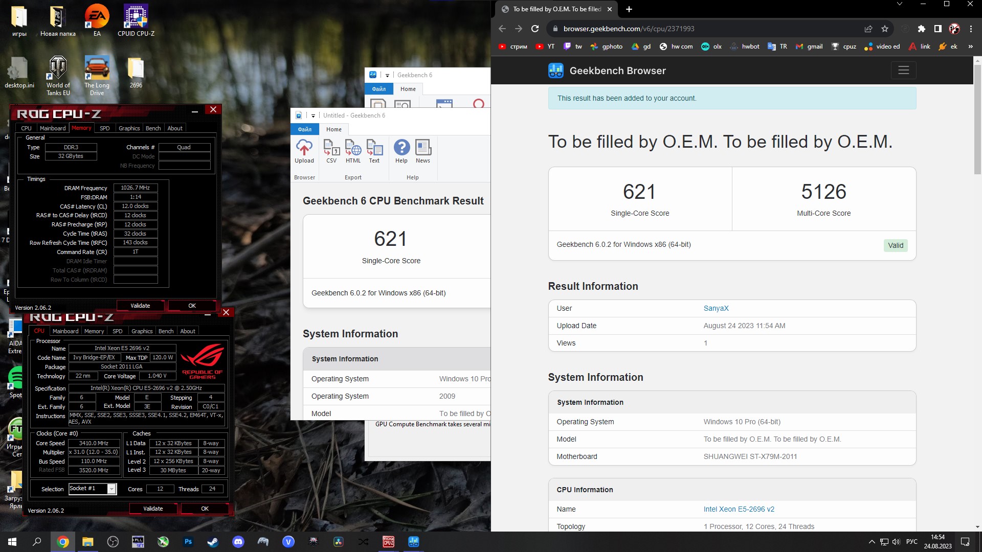Select Home tab in Untitled Geekbench 6 window
Image resolution: width=982 pixels, height=552 pixels.
coord(334,129)
